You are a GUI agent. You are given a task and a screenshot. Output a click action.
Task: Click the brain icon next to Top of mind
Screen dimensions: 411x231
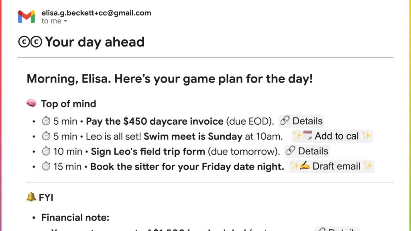pyautogui.click(x=31, y=104)
